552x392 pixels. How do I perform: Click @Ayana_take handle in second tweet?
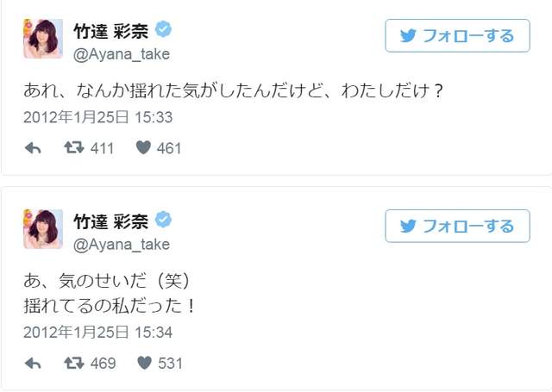click(121, 244)
